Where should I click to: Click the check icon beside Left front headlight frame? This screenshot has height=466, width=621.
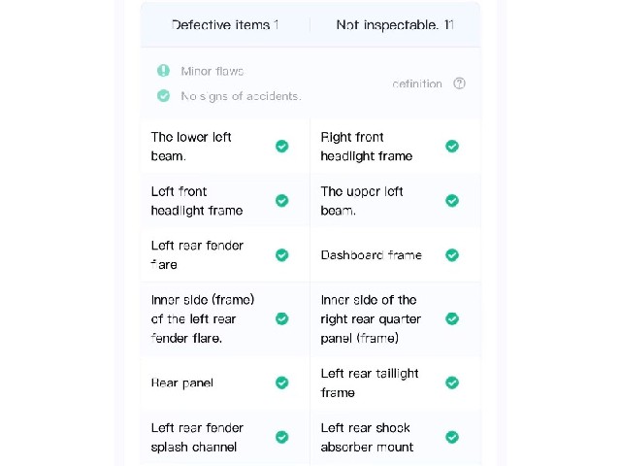point(282,201)
